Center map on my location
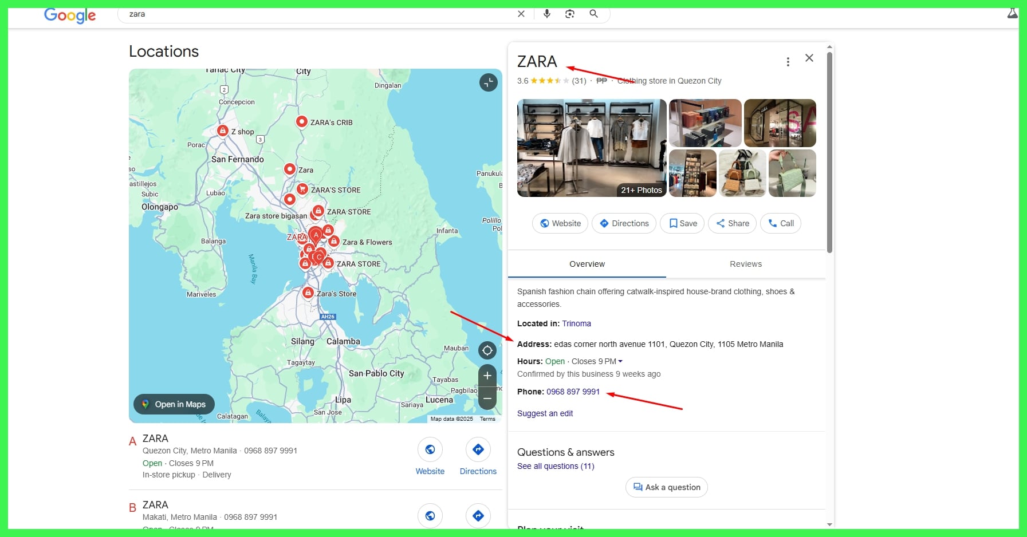The image size is (1027, 537). coord(487,350)
